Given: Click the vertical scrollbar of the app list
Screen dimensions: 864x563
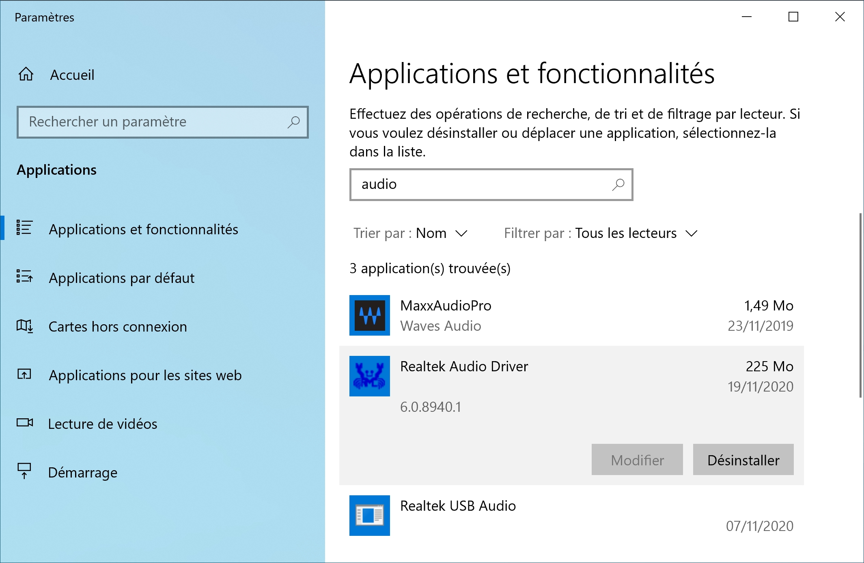Looking at the screenshot, I should pos(860,305).
